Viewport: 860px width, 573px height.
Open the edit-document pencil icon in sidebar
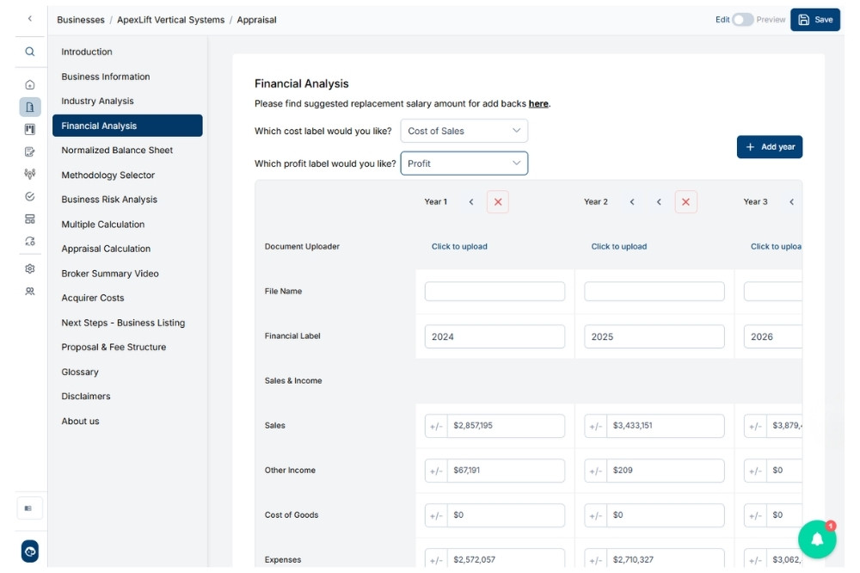29,152
